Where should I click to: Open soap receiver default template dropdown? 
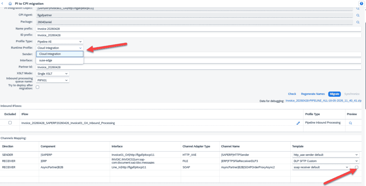pyautogui.click(x=321, y=167)
